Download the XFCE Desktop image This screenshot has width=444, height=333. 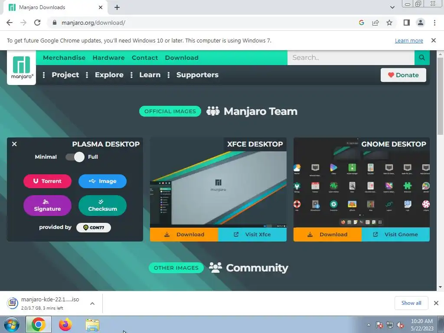tap(184, 235)
